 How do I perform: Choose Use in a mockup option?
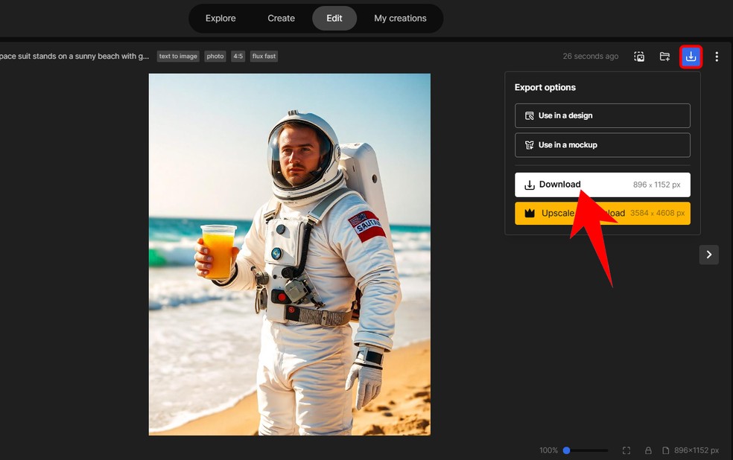pyautogui.click(x=602, y=145)
